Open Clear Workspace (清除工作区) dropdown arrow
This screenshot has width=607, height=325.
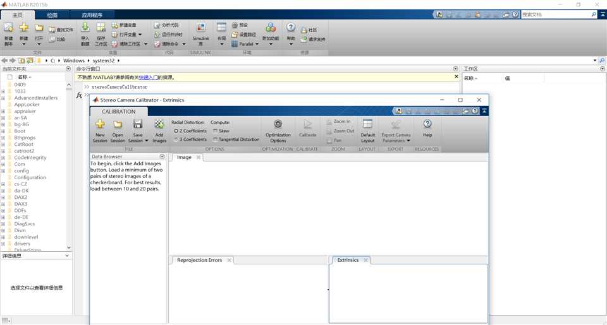click(146, 44)
